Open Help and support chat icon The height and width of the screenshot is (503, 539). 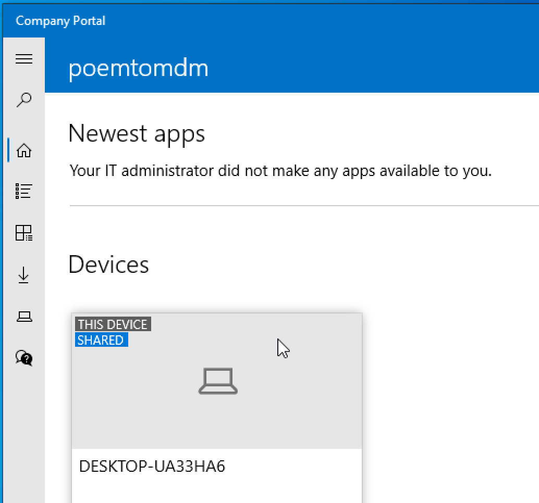pos(24,357)
